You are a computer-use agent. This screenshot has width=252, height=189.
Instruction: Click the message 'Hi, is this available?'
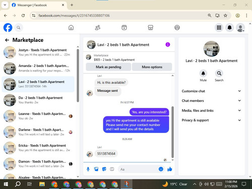click(111, 83)
